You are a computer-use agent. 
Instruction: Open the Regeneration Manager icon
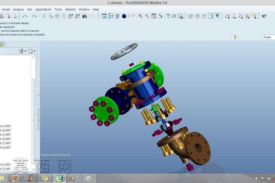(x=77, y=16)
